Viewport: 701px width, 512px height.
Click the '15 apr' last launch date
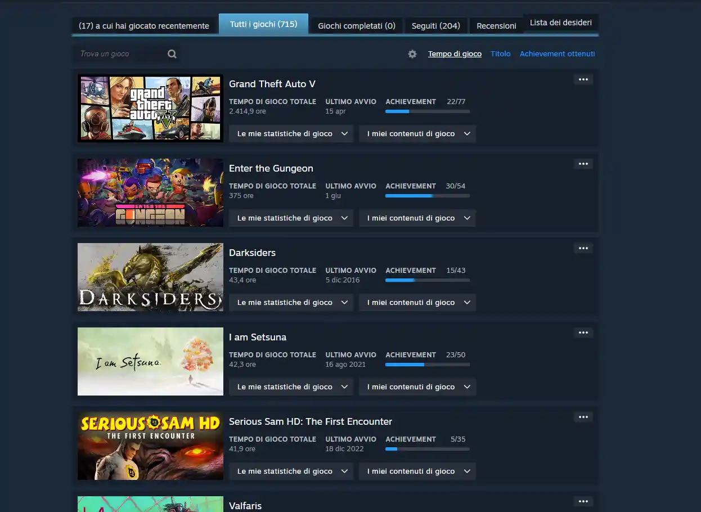pos(335,111)
